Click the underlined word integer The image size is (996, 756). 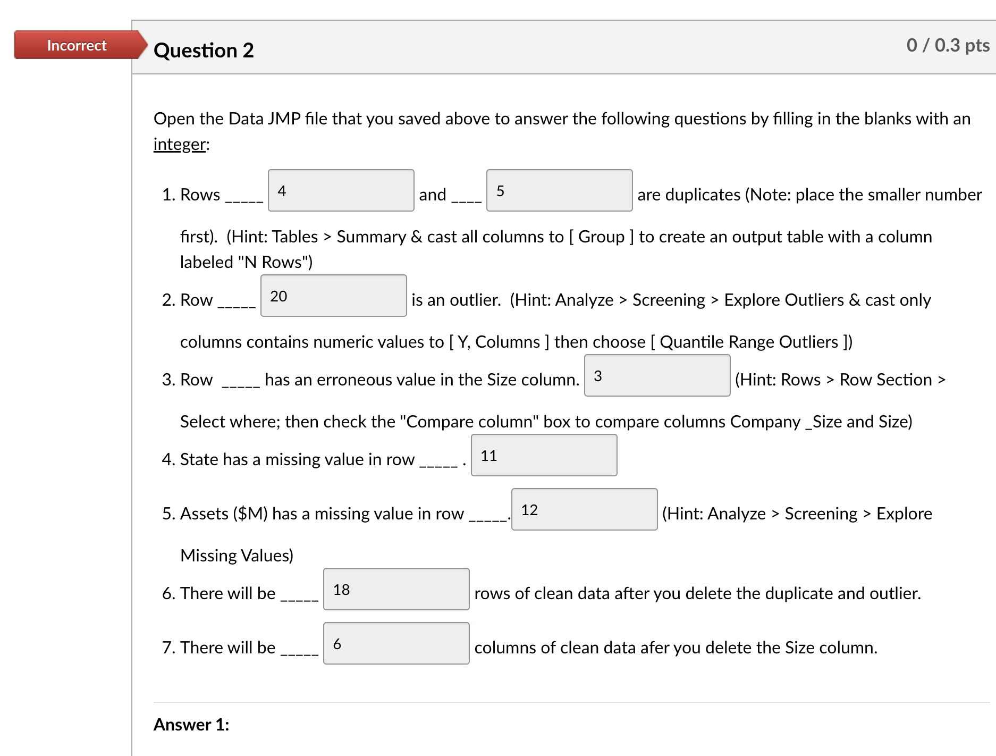[x=180, y=144]
